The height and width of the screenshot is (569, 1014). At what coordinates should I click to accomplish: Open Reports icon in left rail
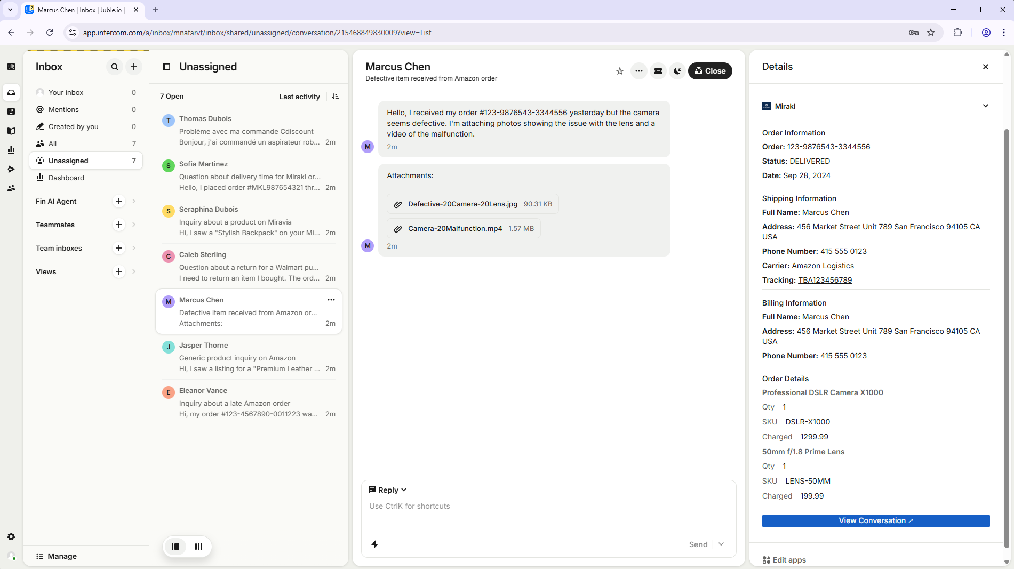tap(11, 150)
